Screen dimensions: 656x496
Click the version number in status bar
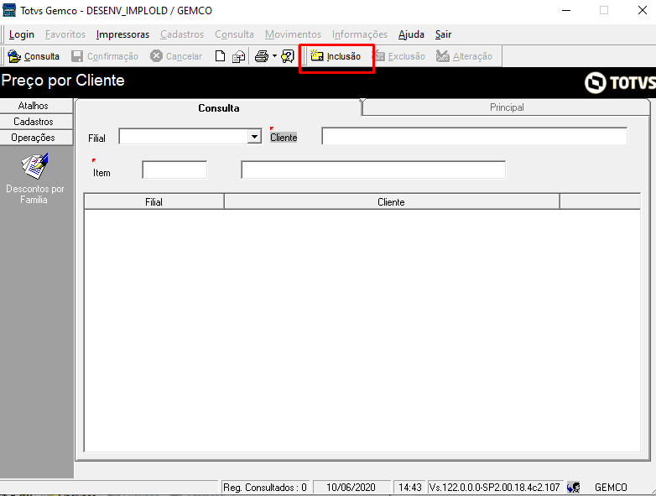(495, 488)
